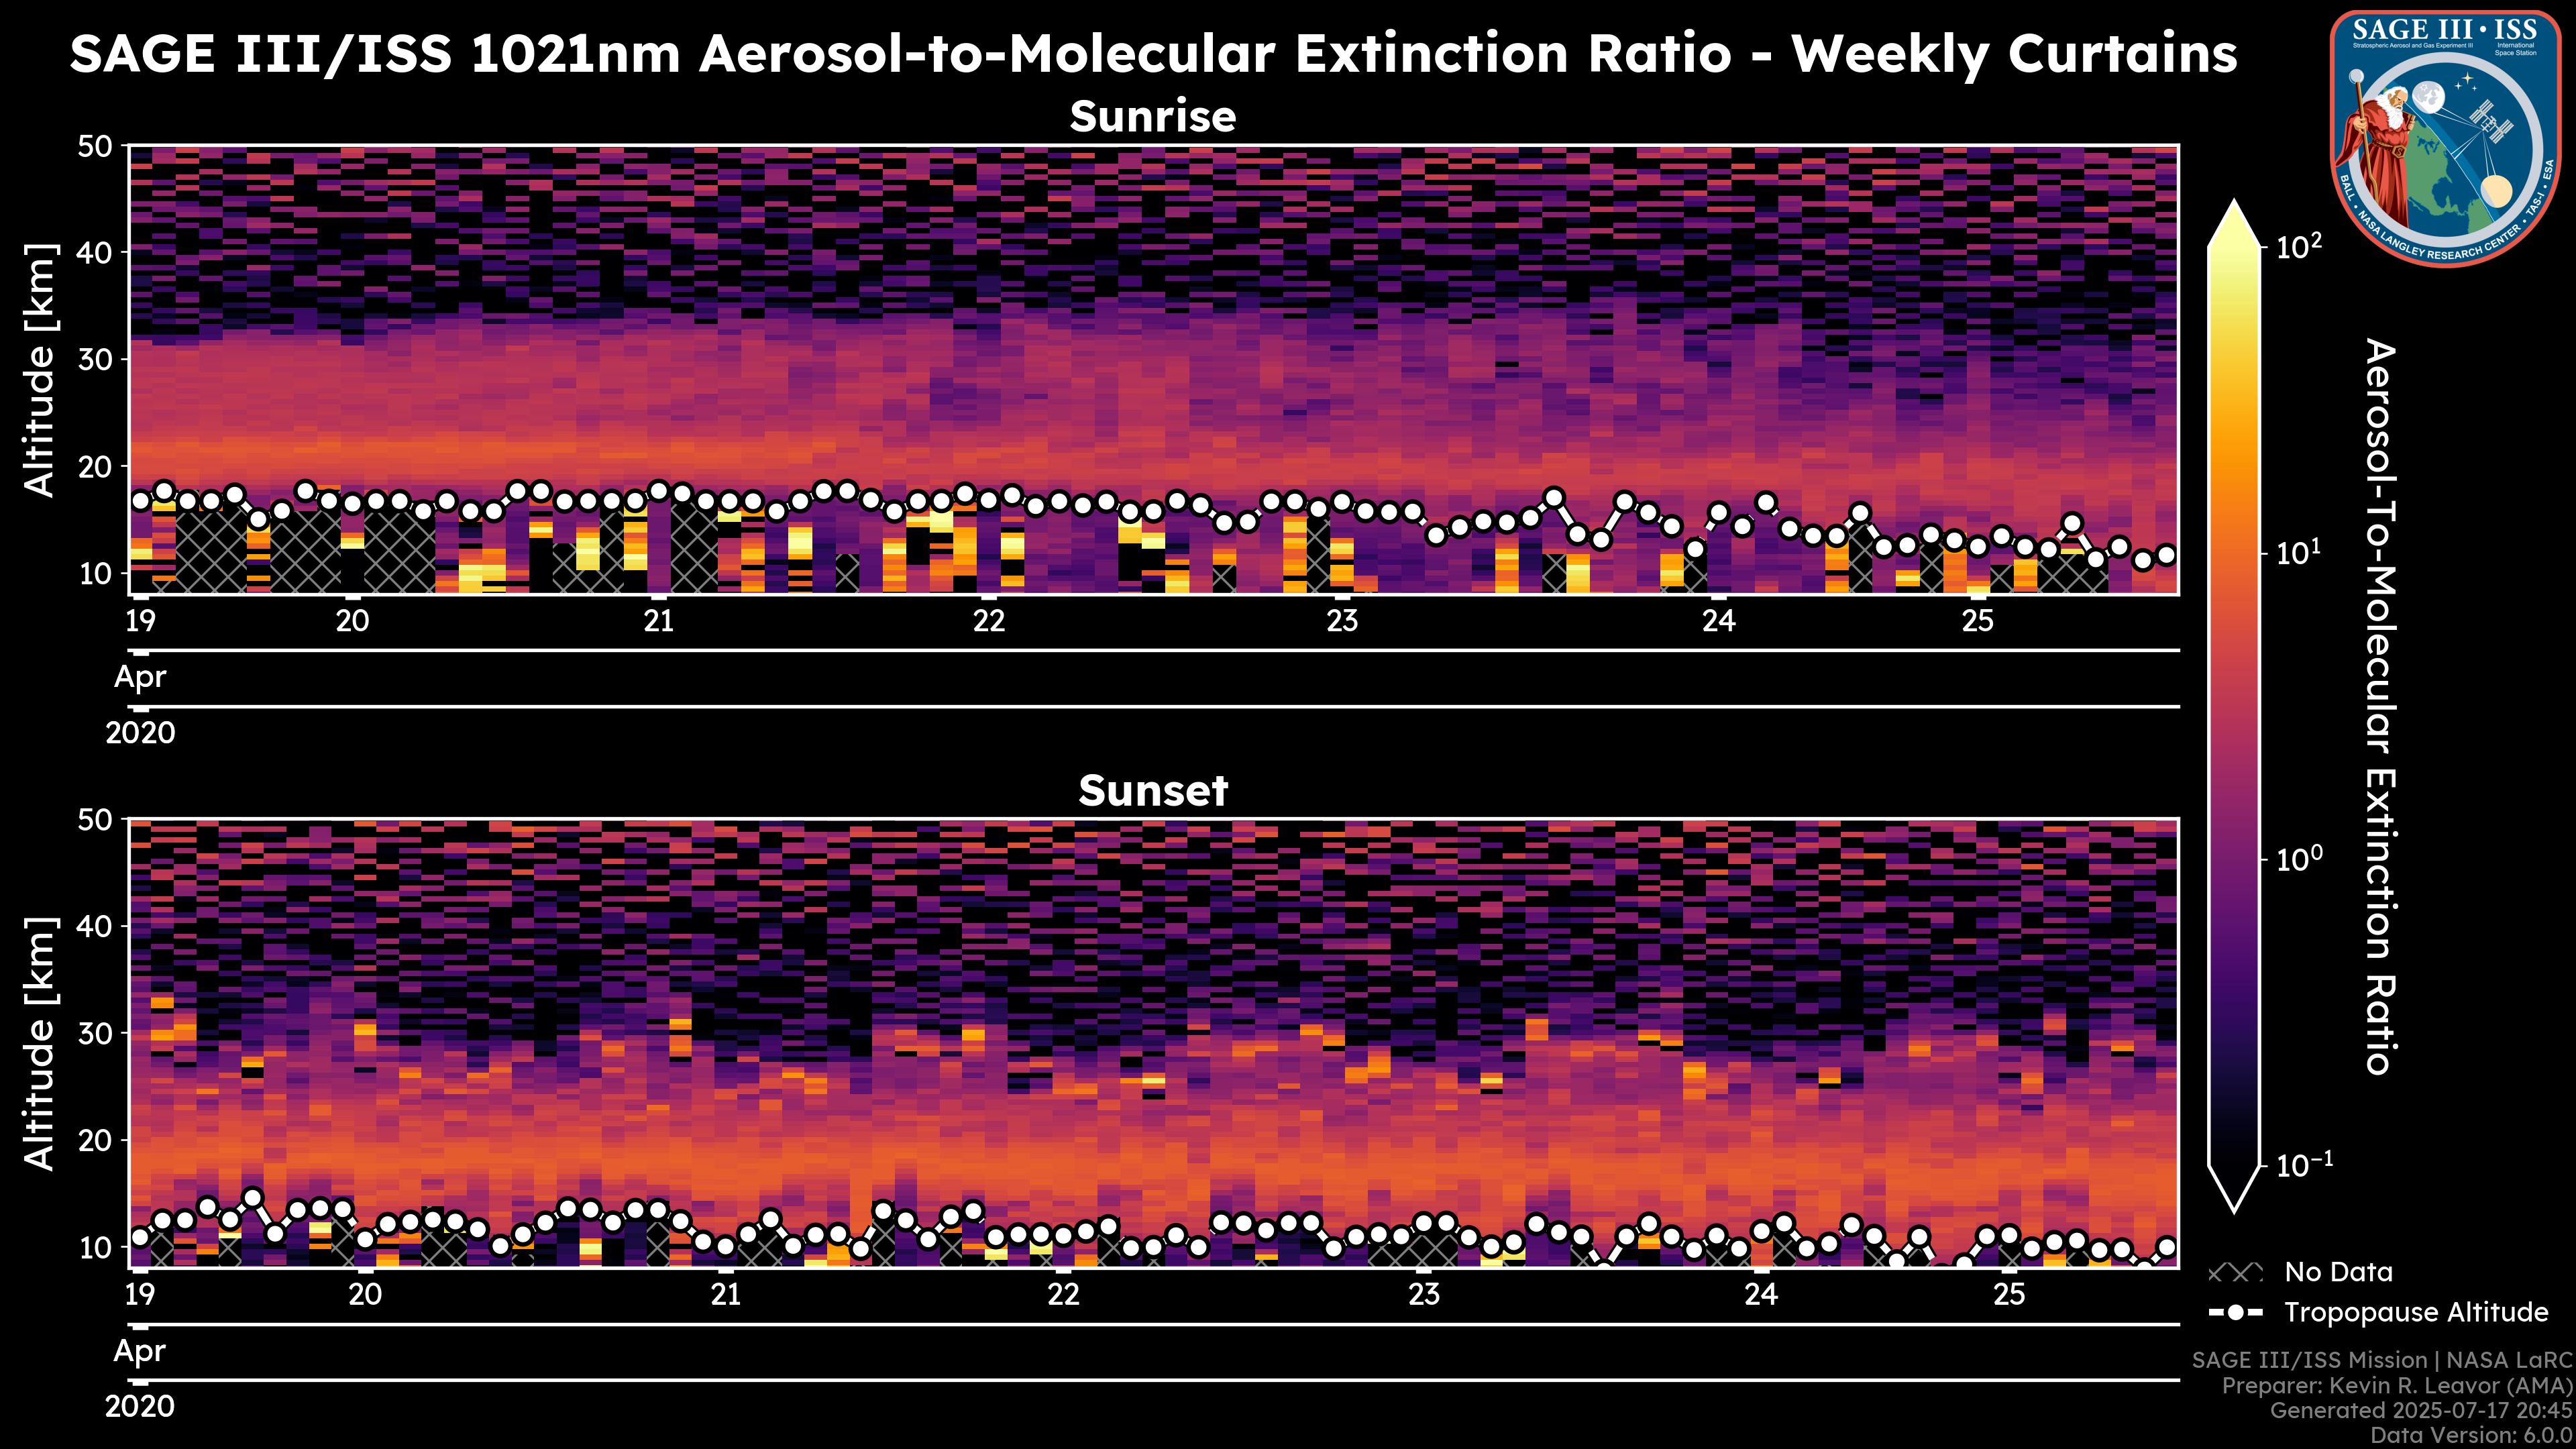Viewport: 2576px width, 1449px height.
Task: Click the 2020 label under Sunset plot
Action: (x=140, y=1407)
